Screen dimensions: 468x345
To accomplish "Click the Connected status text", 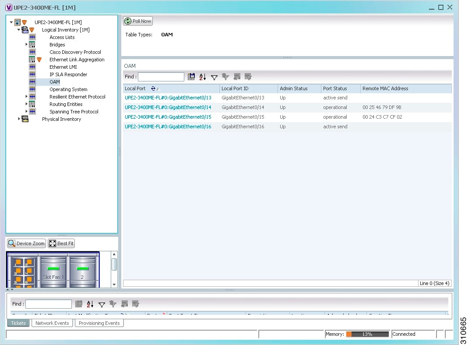I will pos(404,334).
